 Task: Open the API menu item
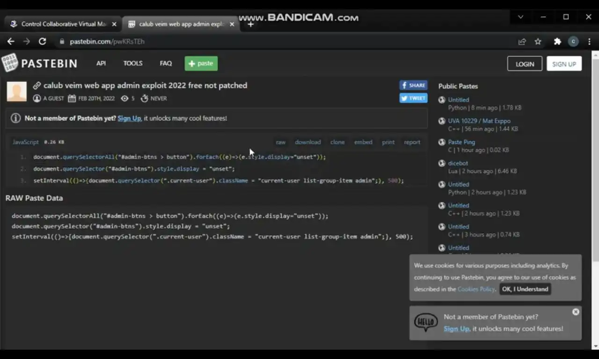click(x=101, y=64)
